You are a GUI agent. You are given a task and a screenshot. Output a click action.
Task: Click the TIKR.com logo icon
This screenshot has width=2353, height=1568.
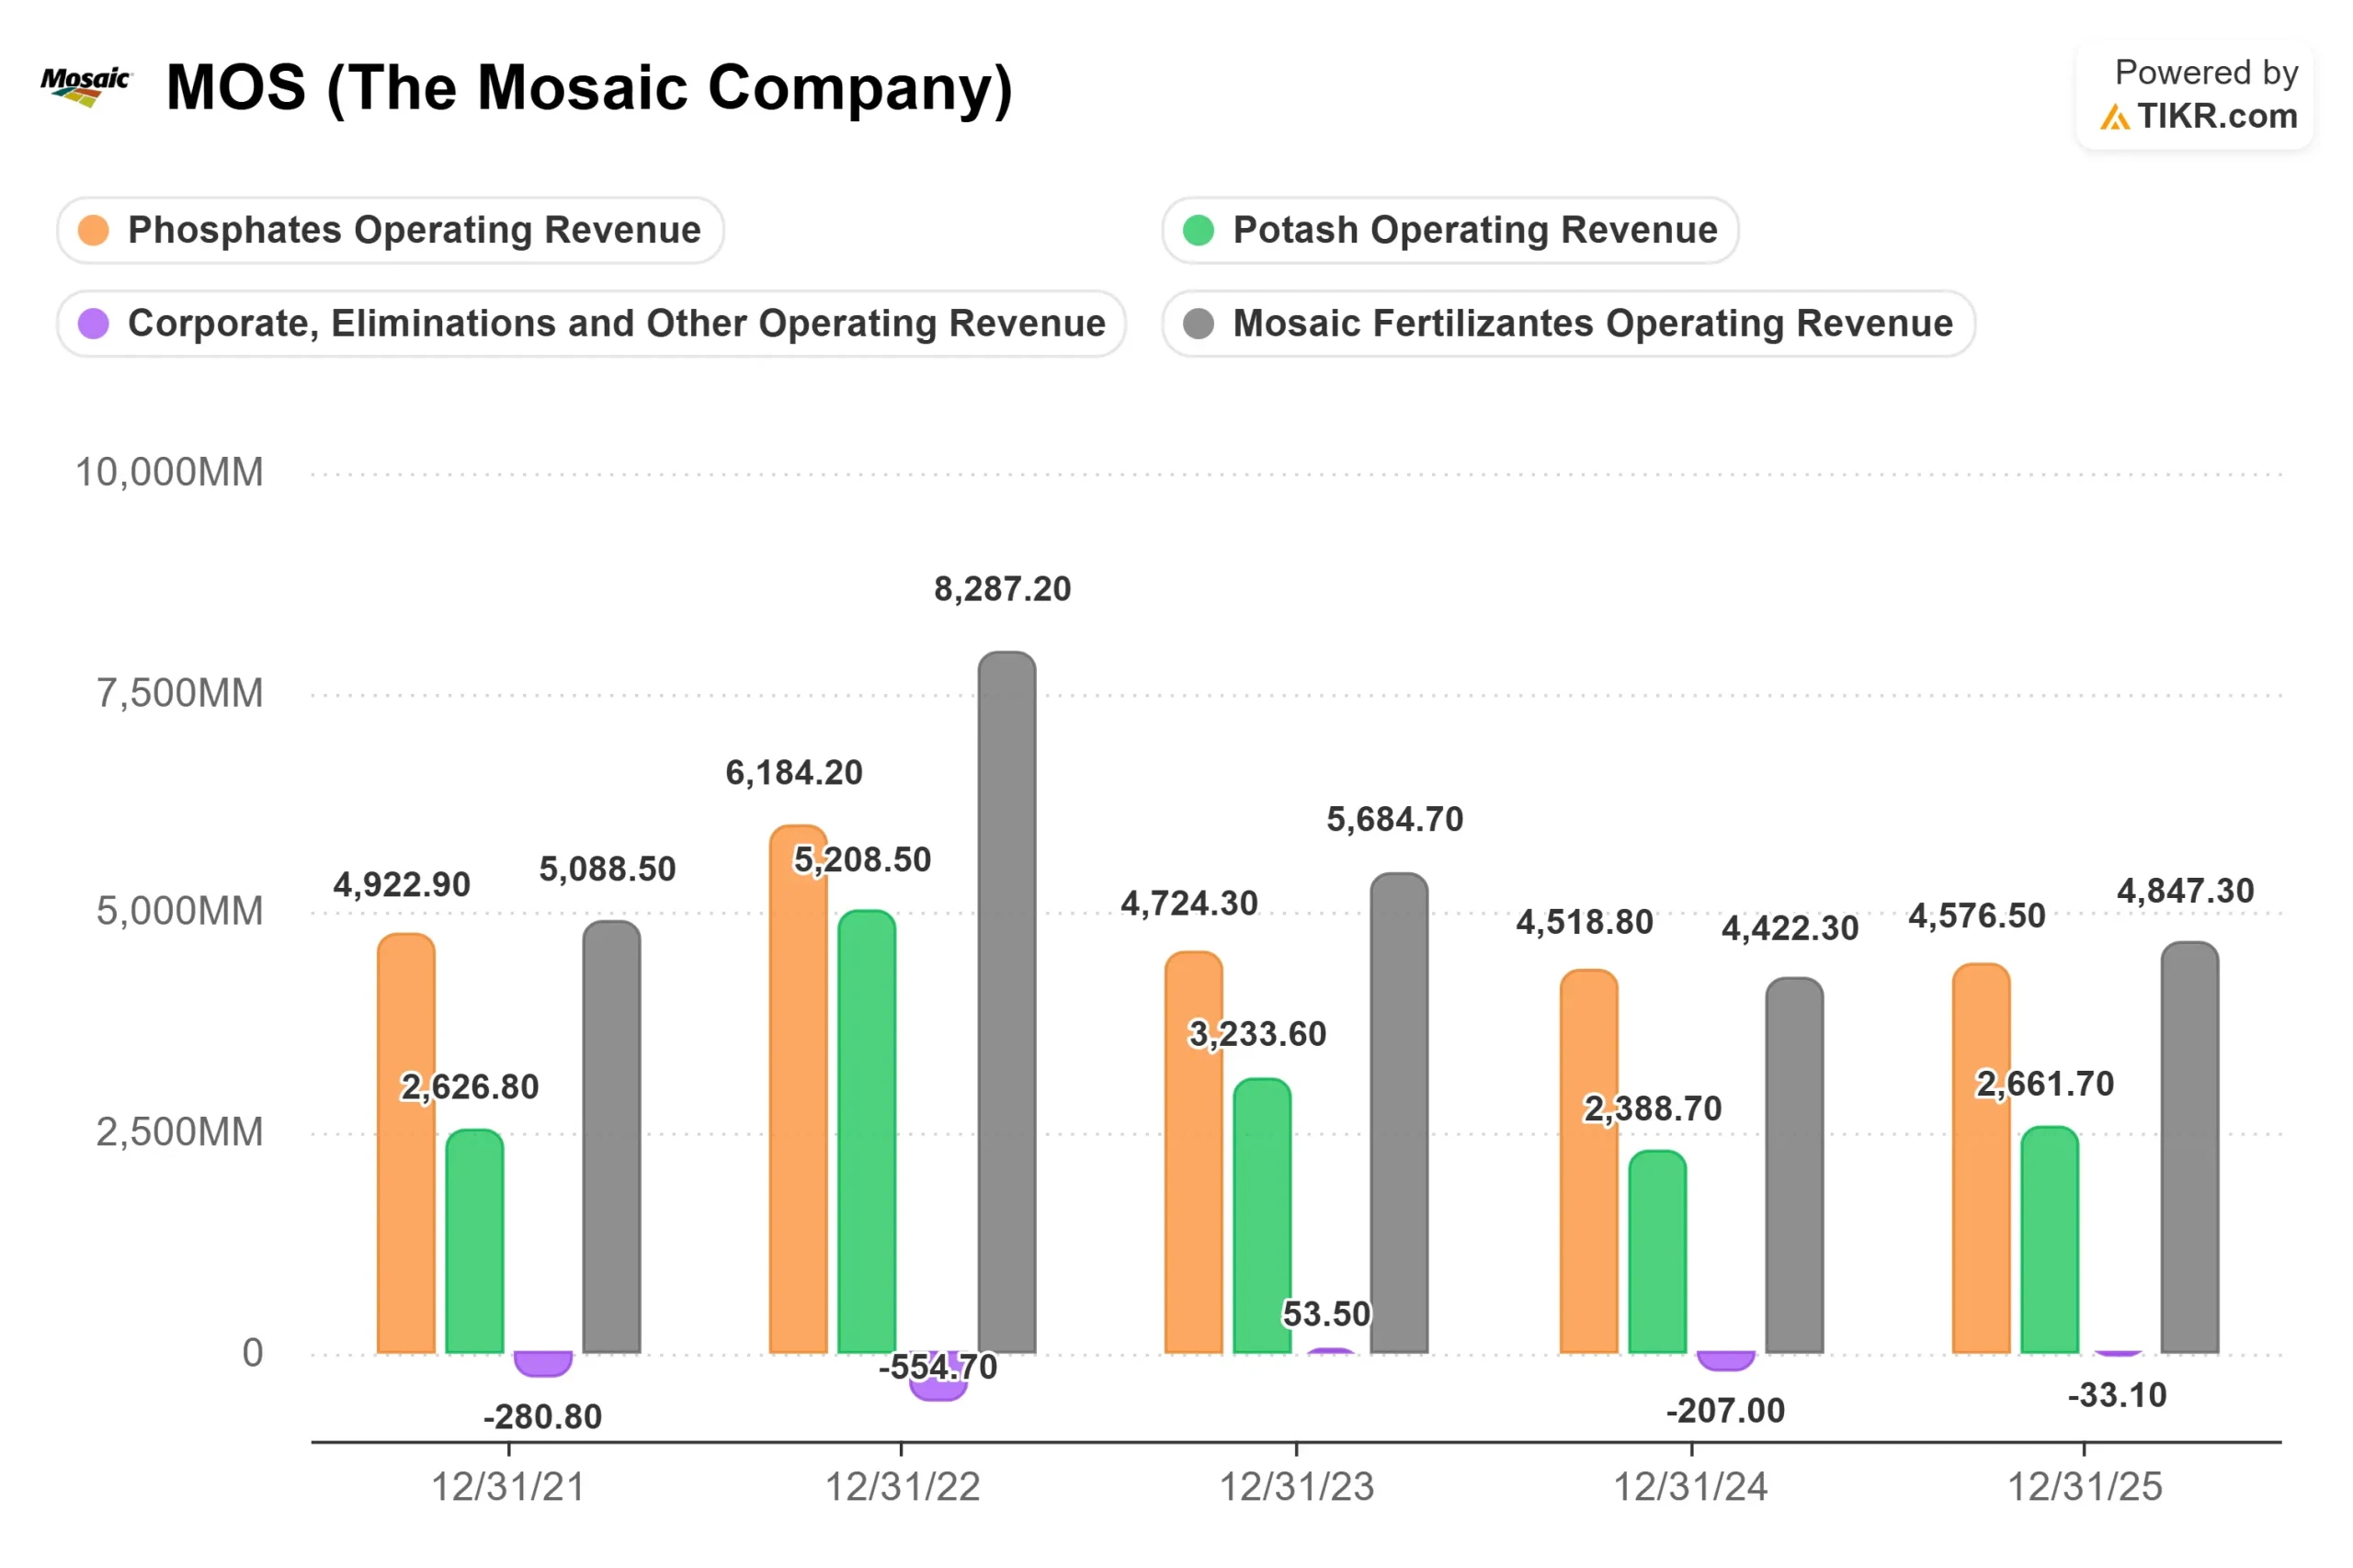2113,118
